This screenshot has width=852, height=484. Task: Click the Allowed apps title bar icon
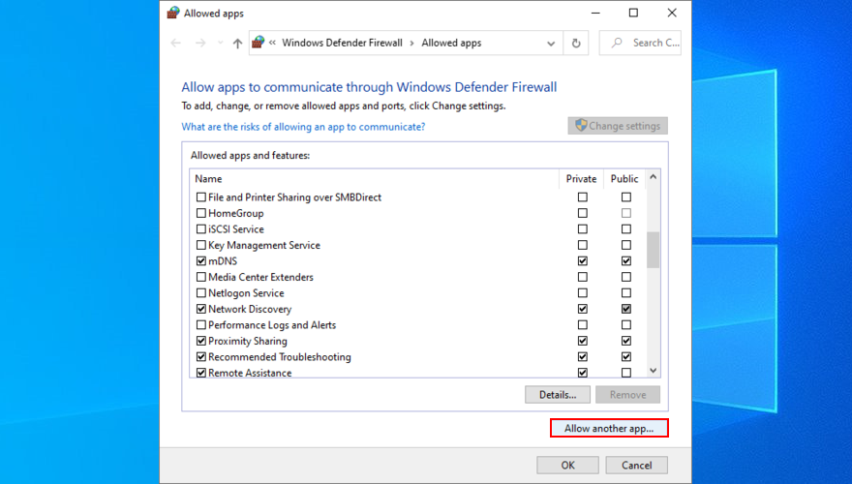(172, 14)
